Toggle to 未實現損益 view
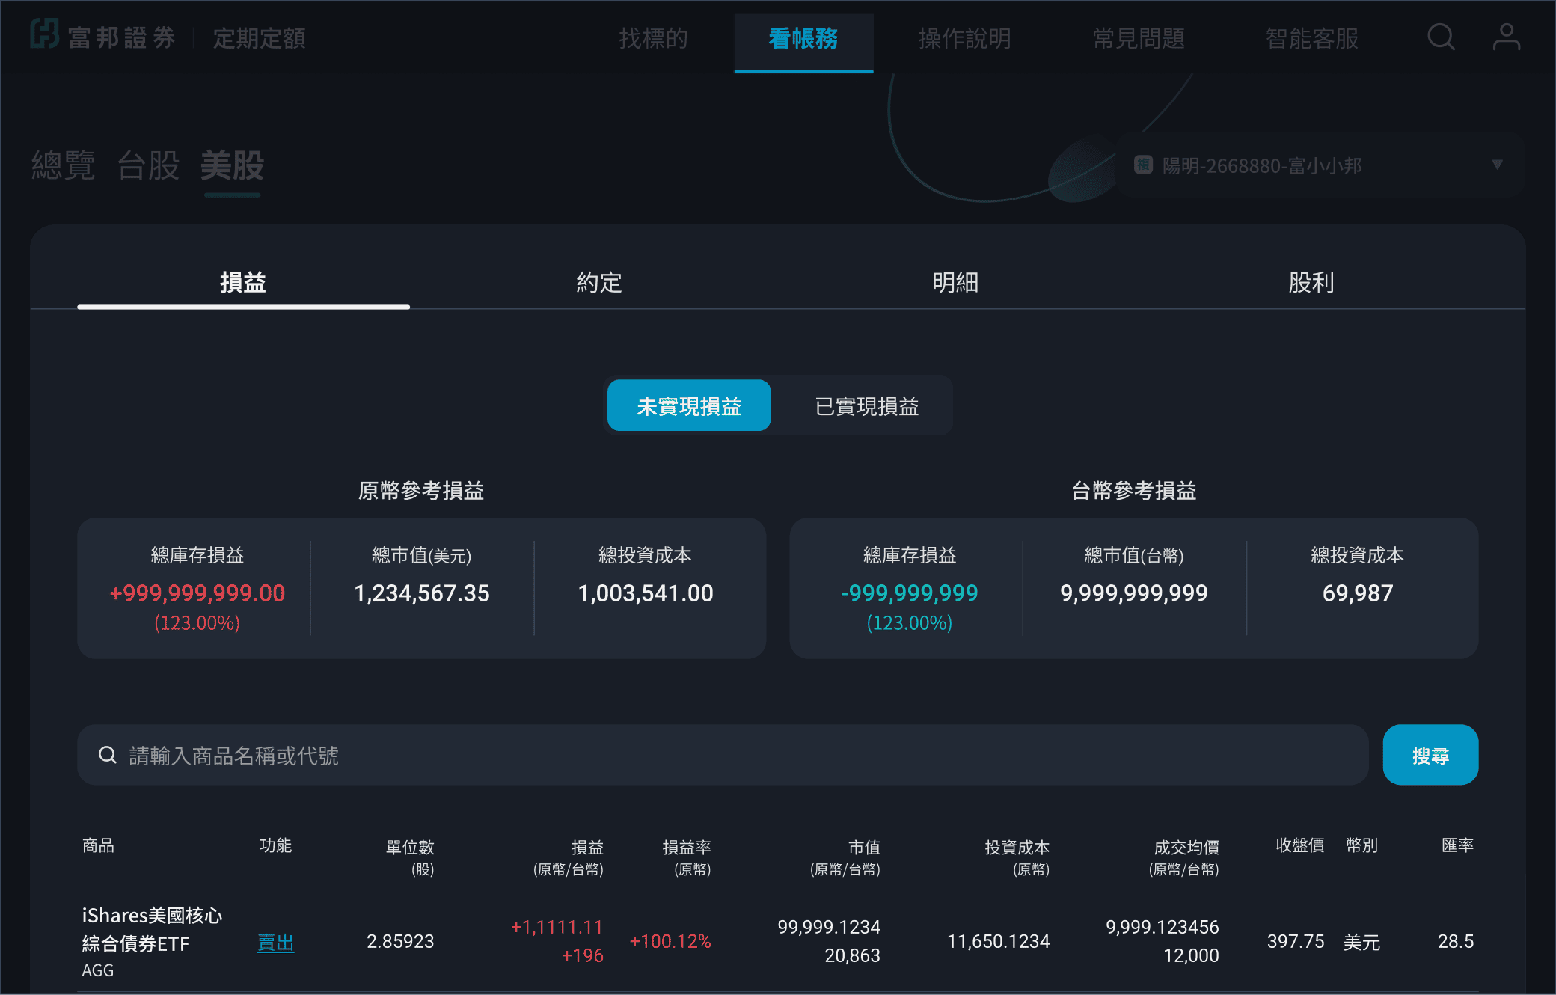This screenshot has width=1556, height=995. [x=688, y=405]
